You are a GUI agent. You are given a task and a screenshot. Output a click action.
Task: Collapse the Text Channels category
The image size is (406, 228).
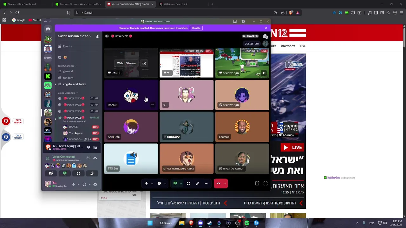coord(67,66)
